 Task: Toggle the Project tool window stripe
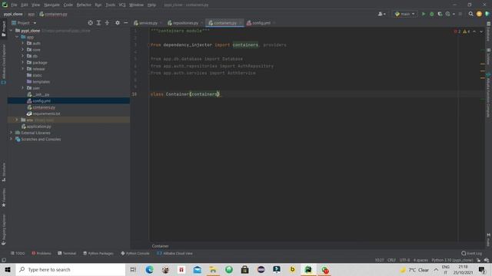[4, 29]
